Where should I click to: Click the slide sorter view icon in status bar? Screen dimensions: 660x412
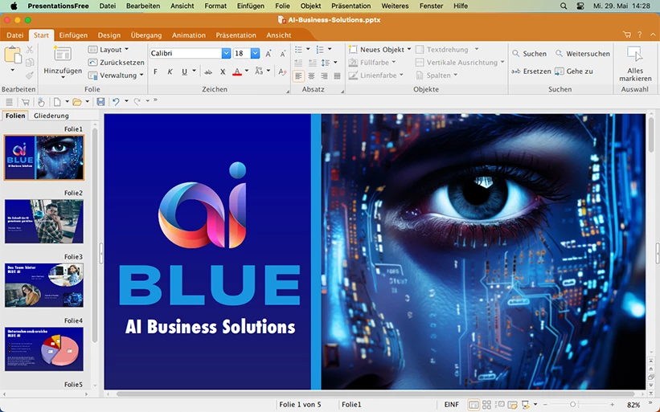486,405
